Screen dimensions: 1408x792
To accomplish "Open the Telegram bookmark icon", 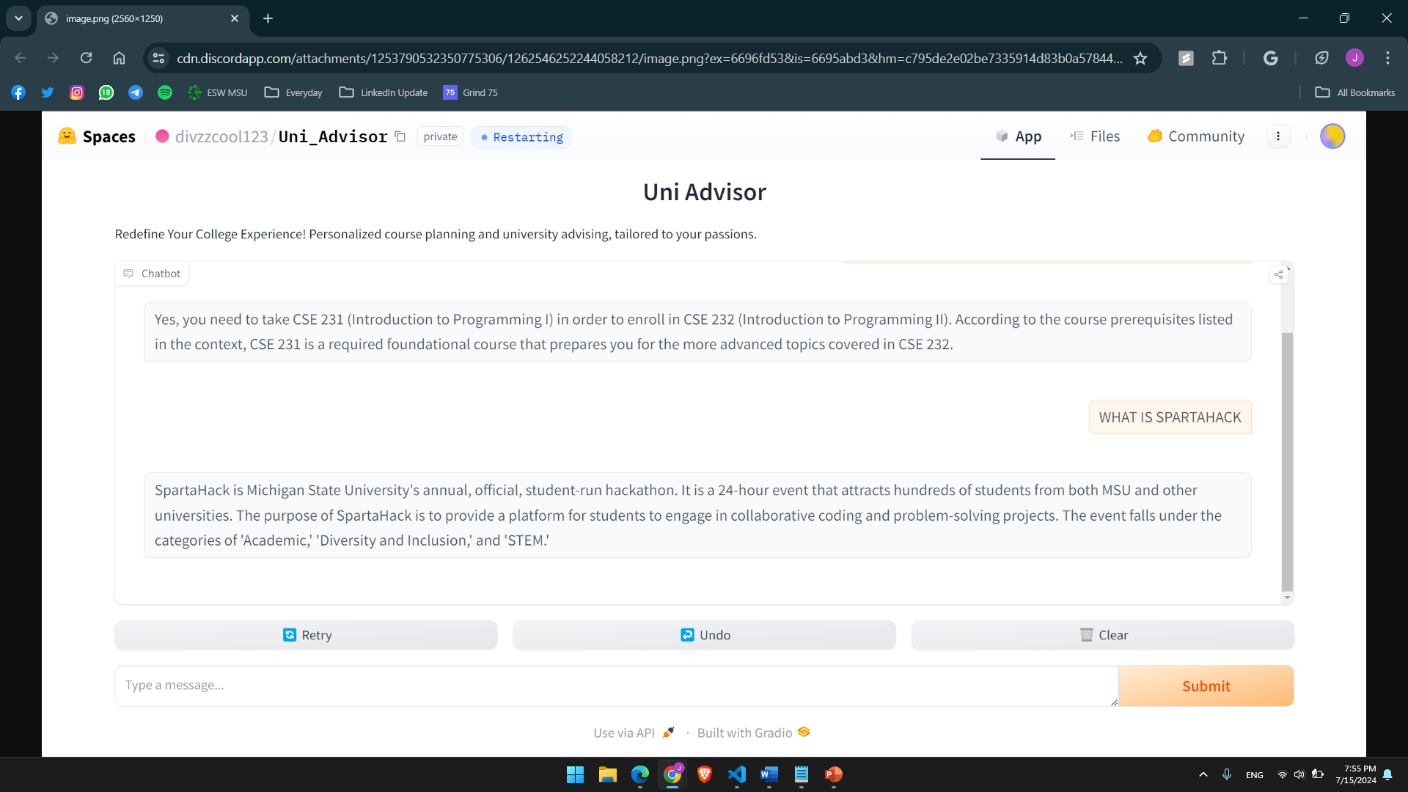I will tap(136, 92).
